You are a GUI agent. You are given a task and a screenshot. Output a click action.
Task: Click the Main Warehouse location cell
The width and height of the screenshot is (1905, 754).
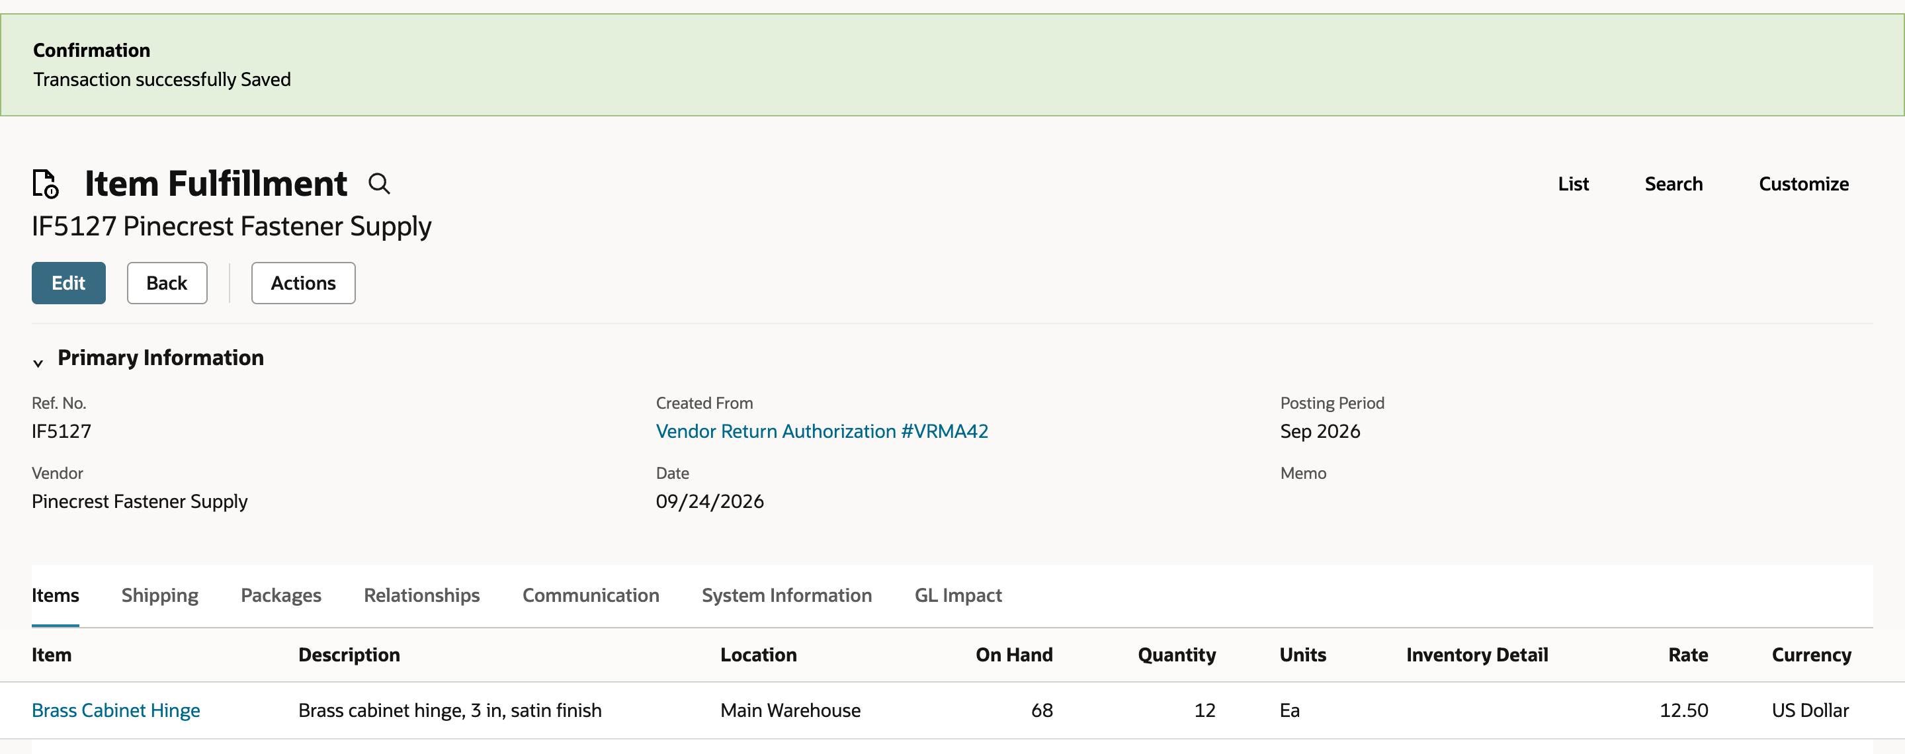click(790, 710)
